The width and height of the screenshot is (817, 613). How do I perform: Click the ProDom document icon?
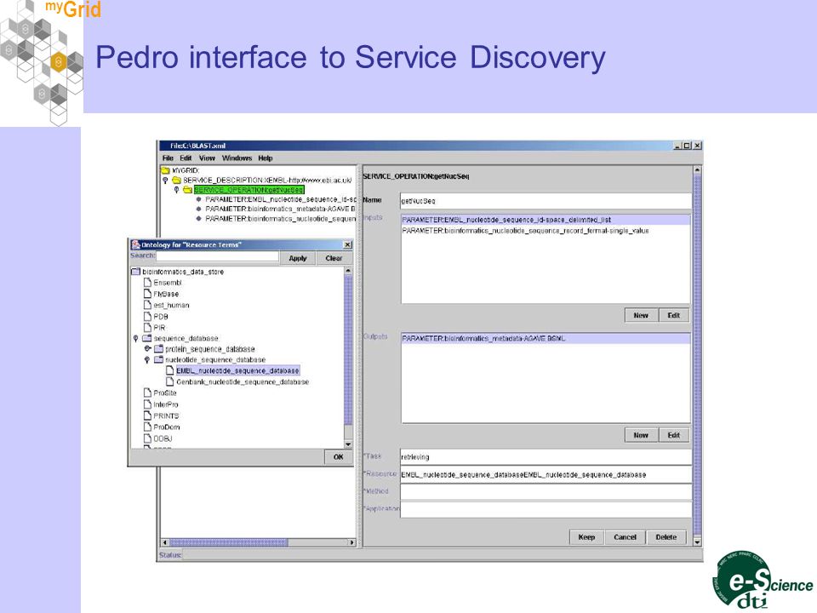(147, 427)
